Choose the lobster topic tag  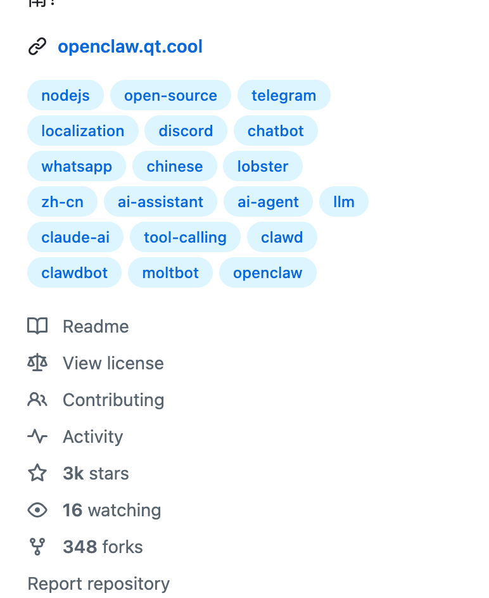[x=263, y=167]
